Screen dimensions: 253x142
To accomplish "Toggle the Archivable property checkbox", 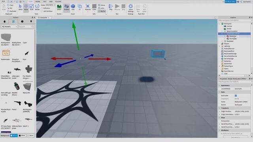I will pyautogui.click(x=236, y=95).
